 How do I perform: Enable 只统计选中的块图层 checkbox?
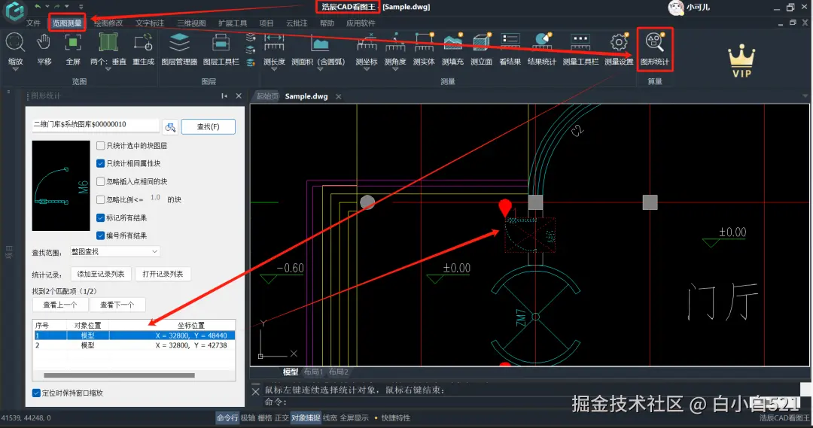(101, 146)
